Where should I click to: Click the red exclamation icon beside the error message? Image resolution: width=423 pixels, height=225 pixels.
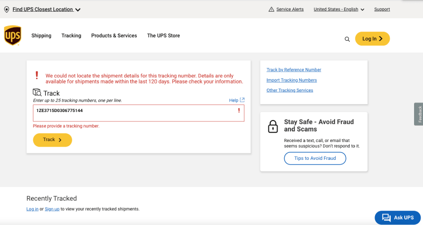37,75
